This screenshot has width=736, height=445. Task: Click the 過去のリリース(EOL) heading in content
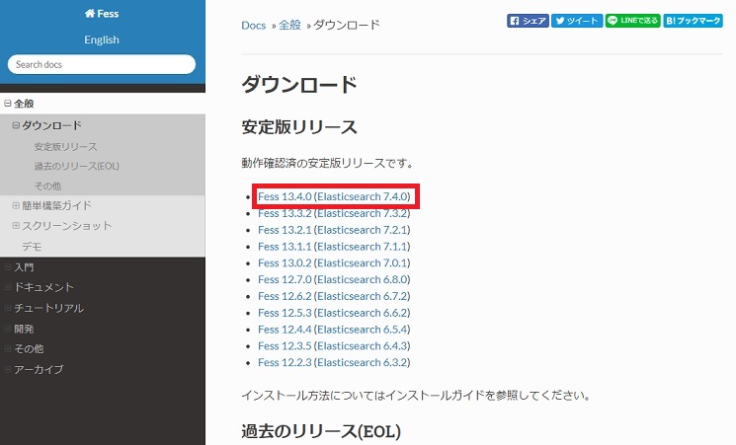pos(321,431)
